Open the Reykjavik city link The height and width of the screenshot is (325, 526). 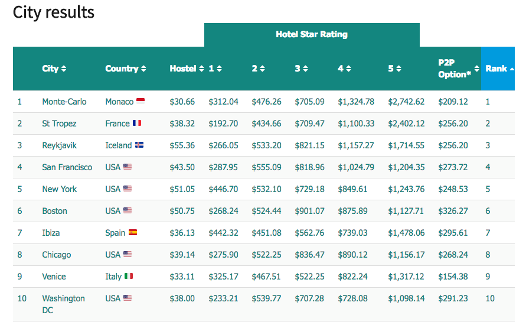coord(60,145)
